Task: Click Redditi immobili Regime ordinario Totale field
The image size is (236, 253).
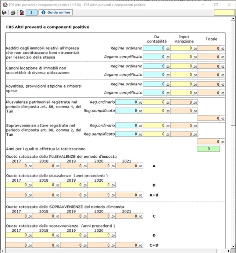Action: point(211,48)
